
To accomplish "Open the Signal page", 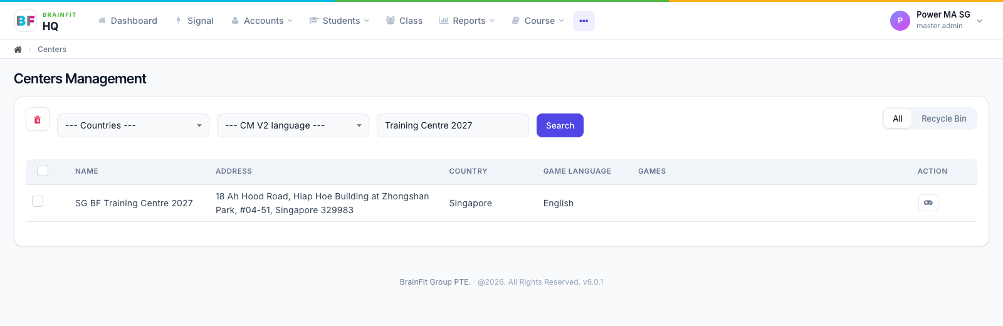I will tap(194, 21).
